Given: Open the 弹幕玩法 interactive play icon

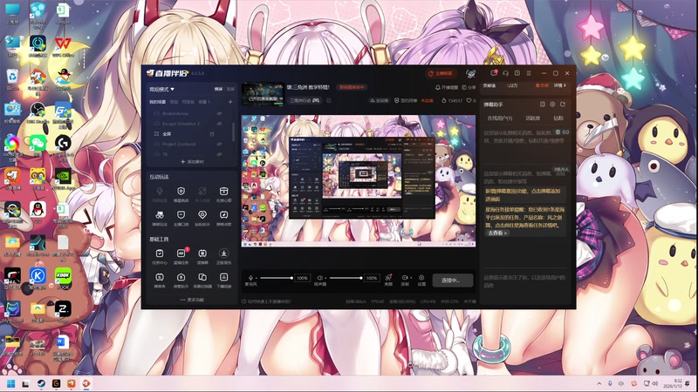Looking at the screenshot, I should click(160, 215).
